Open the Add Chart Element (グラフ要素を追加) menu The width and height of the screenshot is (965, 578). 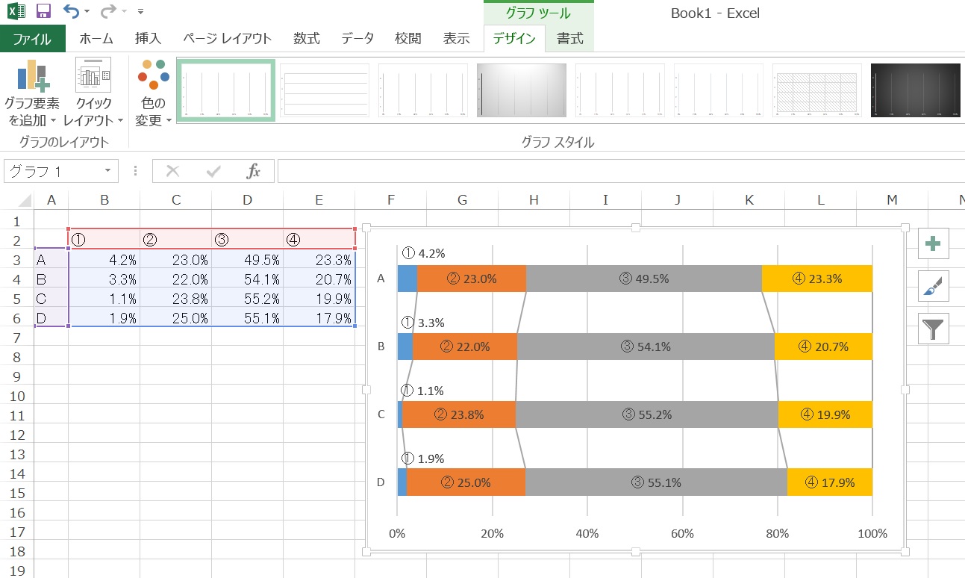(x=31, y=93)
